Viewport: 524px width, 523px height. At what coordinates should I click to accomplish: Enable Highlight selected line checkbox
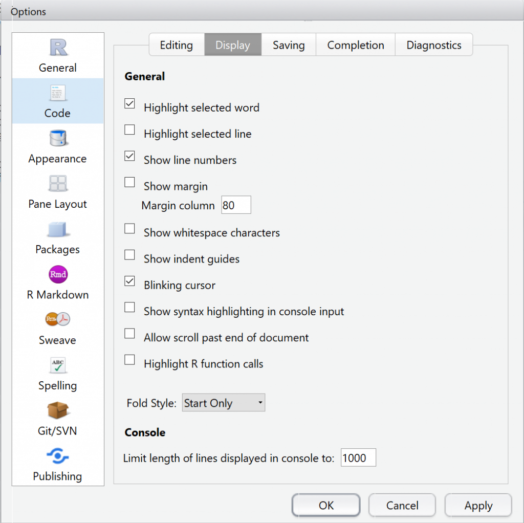pos(129,129)
